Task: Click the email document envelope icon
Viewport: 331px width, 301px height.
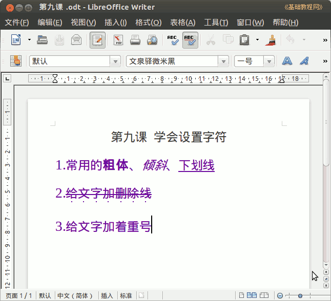Action: pos(76,39)
